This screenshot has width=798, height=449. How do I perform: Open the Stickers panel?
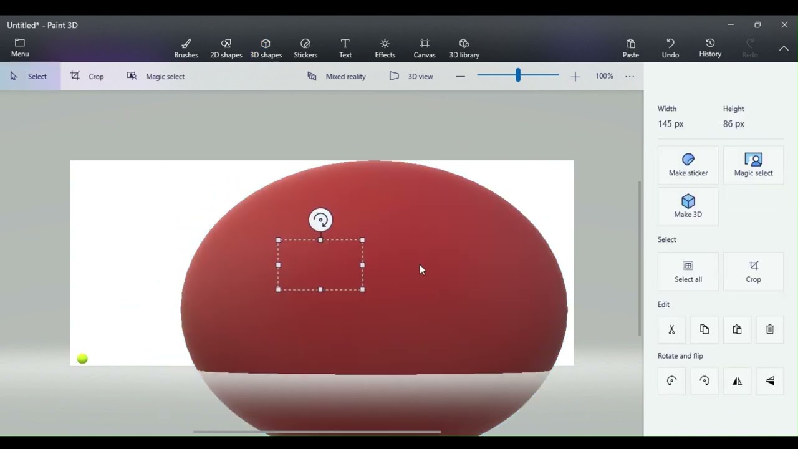coord(305,48)
